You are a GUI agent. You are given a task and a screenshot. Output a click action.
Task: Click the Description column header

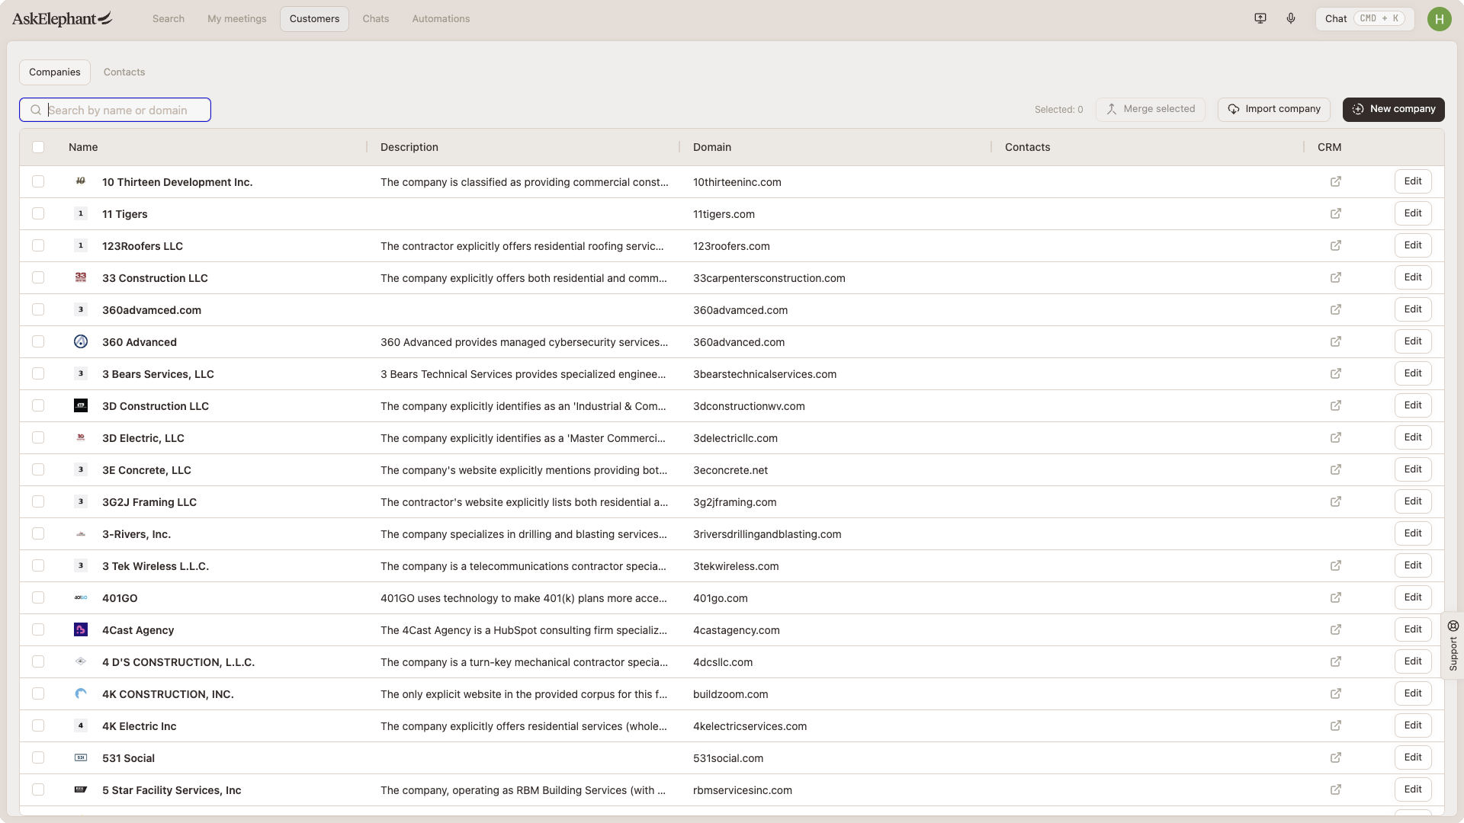[409, 147]
